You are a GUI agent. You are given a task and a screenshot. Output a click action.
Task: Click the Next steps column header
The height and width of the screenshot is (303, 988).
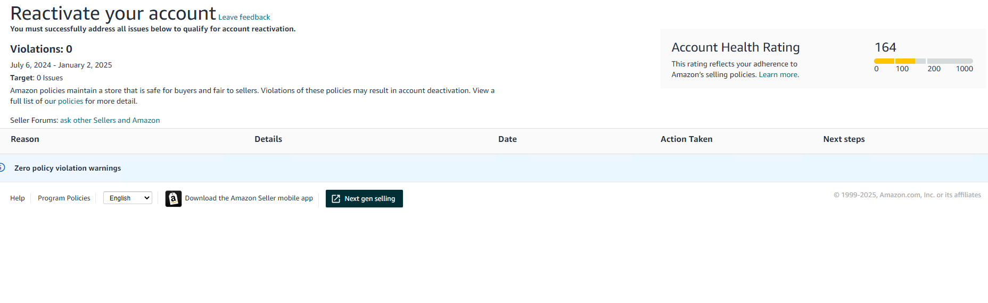(x=844, y=139)
